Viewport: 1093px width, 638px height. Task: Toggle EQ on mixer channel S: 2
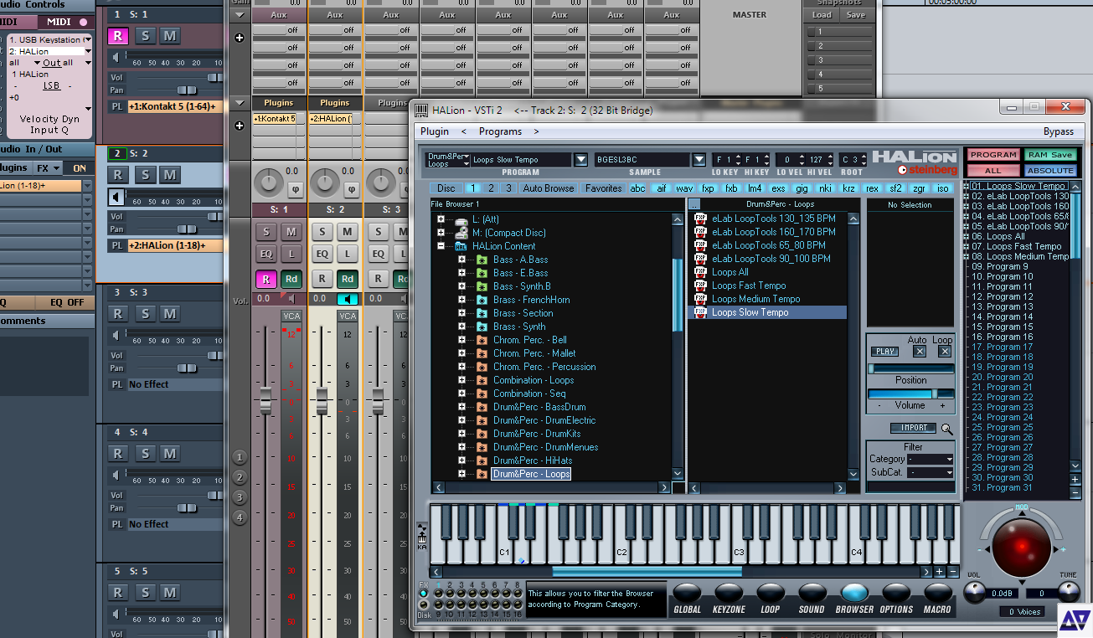(322, 254)
